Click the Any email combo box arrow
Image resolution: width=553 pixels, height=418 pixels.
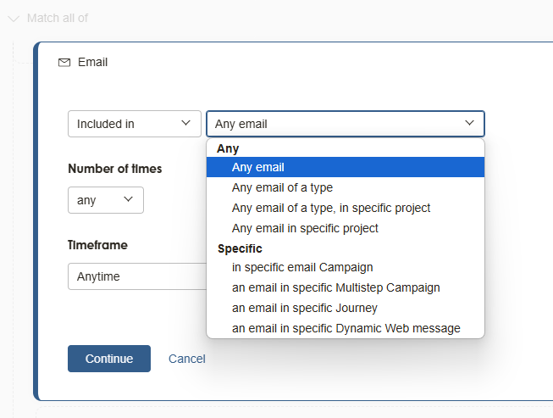[470, 124]
